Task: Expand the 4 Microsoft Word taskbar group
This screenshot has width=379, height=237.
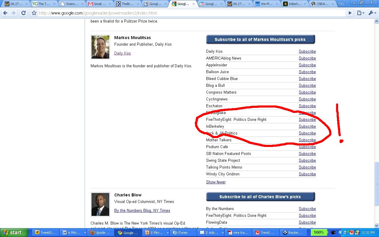Action: pyautogui.click(x=73, y=233)
